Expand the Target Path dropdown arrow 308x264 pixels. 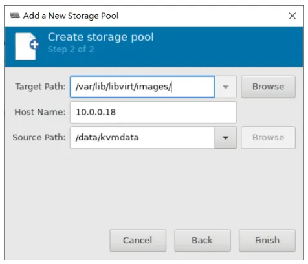[225, 87]
